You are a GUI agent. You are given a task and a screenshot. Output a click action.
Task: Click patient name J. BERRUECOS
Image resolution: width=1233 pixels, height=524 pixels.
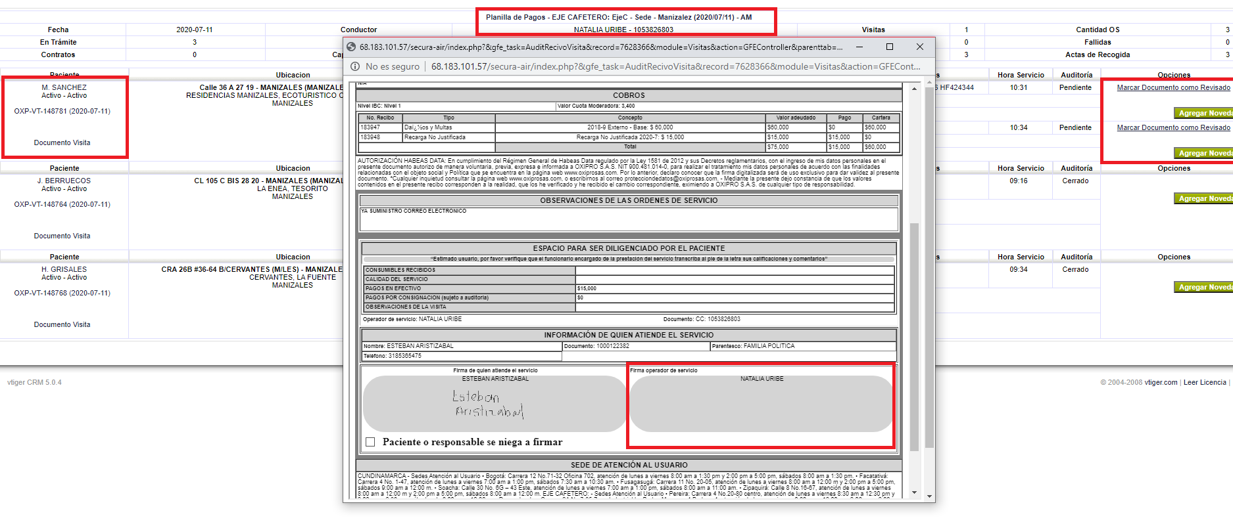pyautogui.click(x=64, y=181)
